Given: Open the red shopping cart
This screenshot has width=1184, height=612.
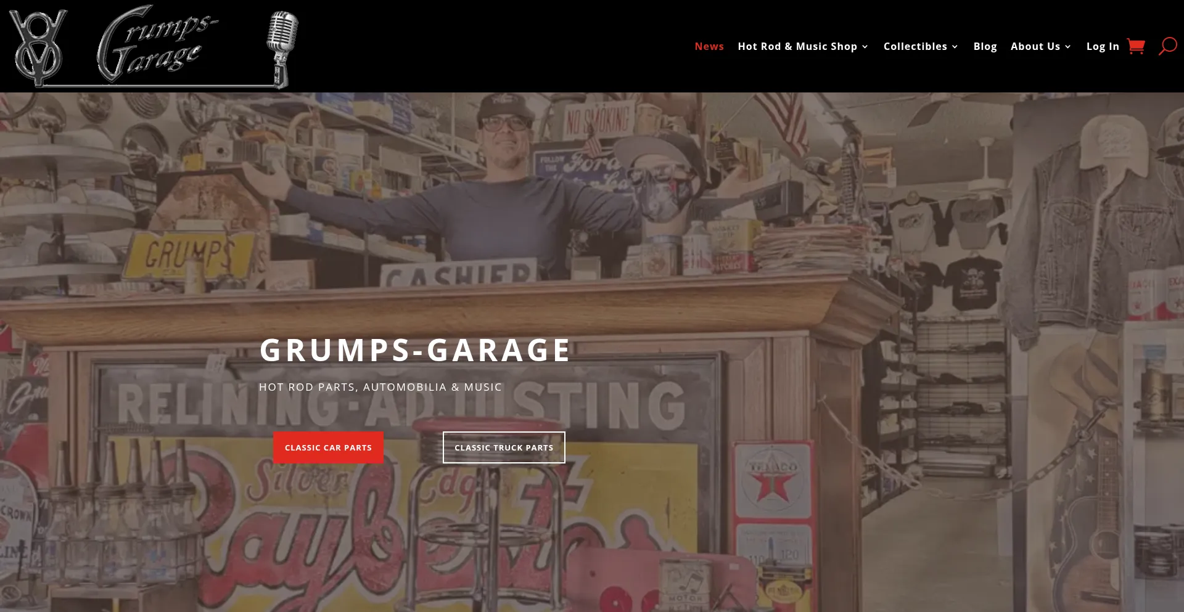Looking at the screenshot, I should click(x=1135, y=46).
